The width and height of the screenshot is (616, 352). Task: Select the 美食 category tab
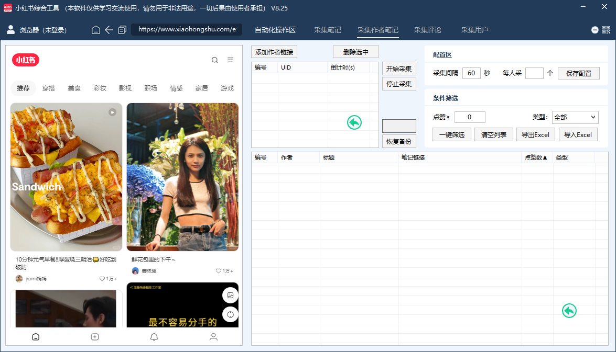click(74, 88)
